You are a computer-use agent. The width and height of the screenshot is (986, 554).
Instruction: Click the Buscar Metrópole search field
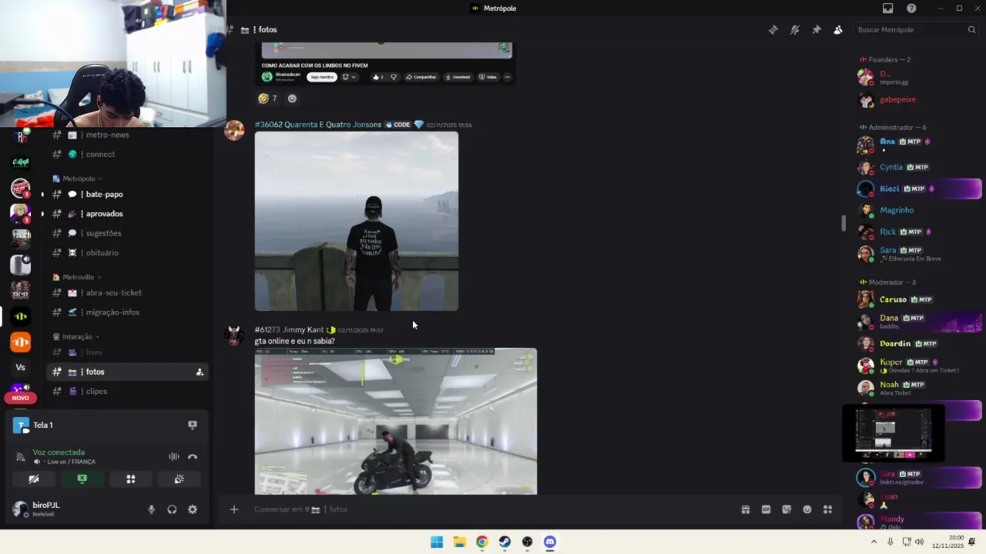pos(917,30)
